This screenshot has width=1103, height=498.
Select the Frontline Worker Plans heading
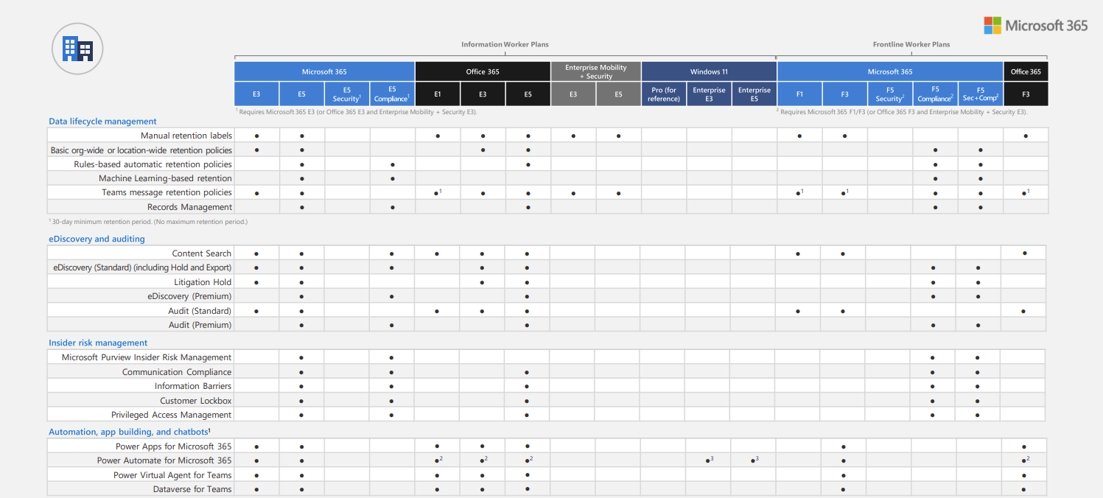[x=911, y=44]
